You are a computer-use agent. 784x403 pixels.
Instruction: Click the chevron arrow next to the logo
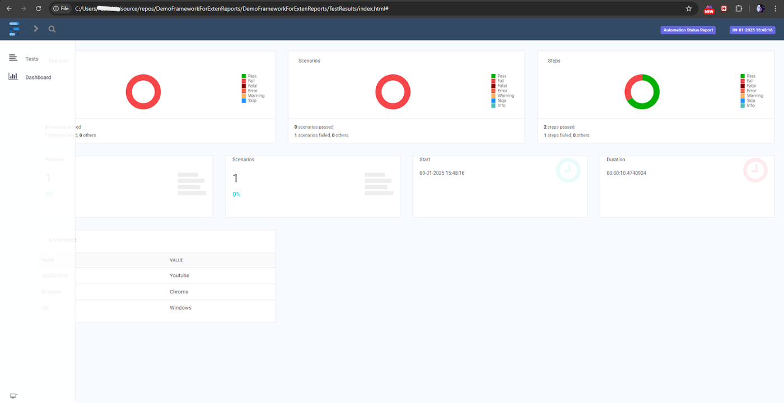(x=36, y=29)
